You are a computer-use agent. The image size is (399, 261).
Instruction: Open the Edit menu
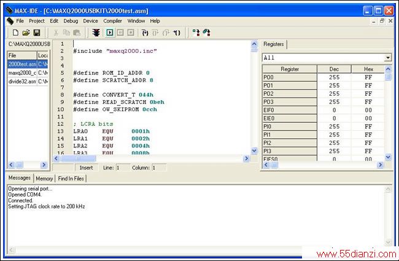[x=54, y=21]
